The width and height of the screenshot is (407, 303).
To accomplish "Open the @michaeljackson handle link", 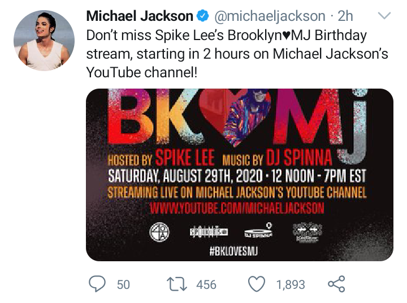I will point(270,16).
